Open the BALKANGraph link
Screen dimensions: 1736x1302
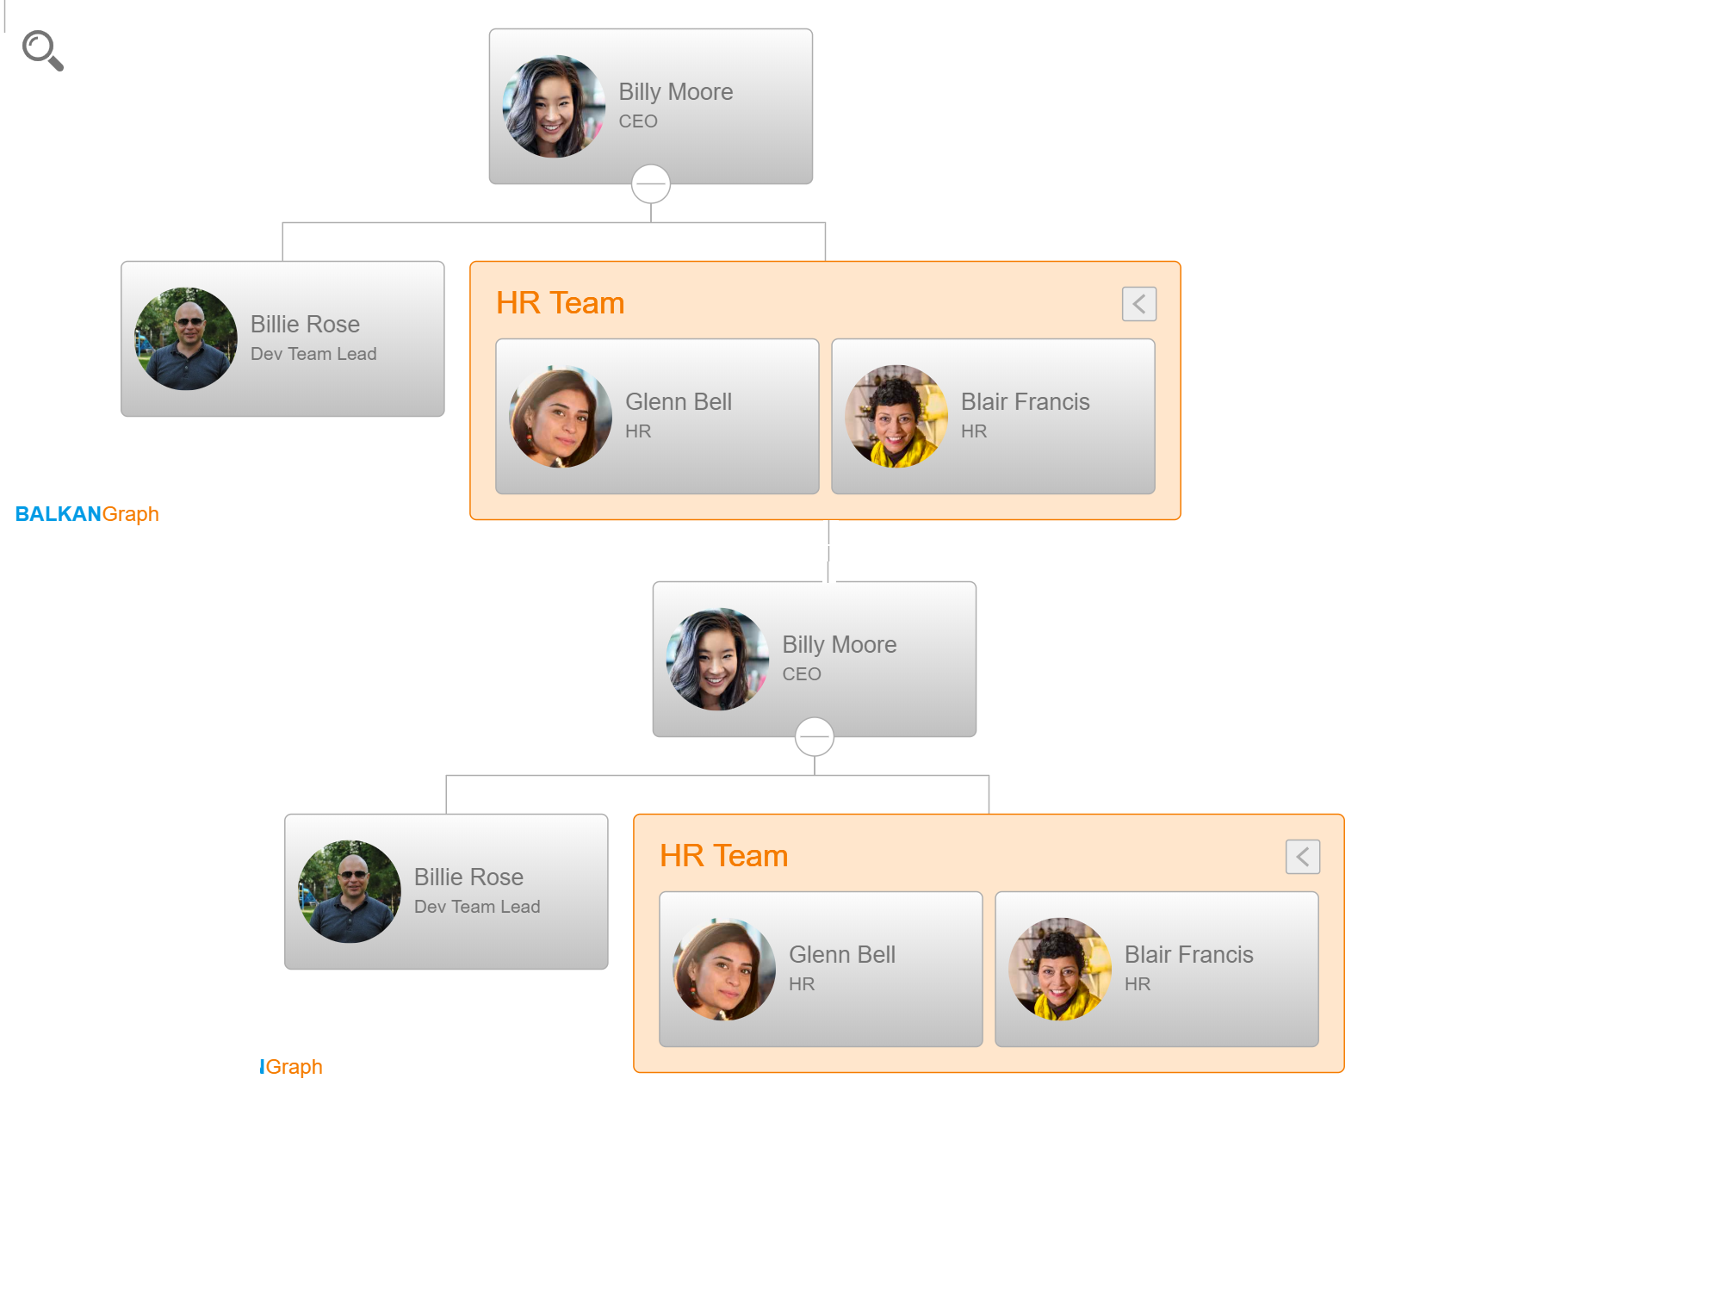pyautogui.click(x=87, y=513)
